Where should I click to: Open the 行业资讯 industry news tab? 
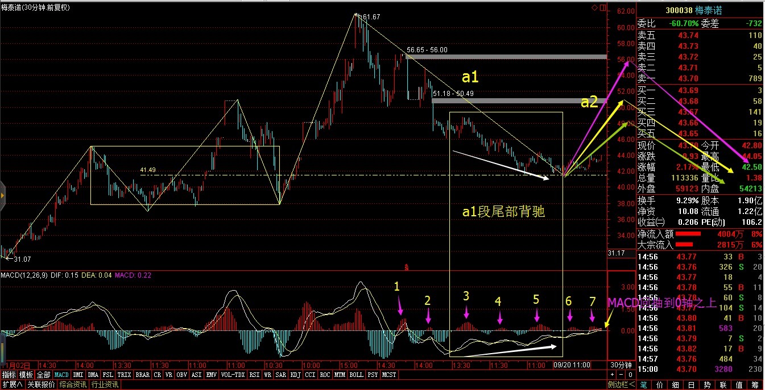click(x=104, y=384)
